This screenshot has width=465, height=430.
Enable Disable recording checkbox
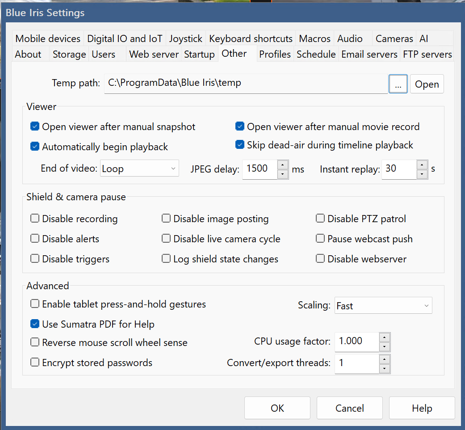35,219
